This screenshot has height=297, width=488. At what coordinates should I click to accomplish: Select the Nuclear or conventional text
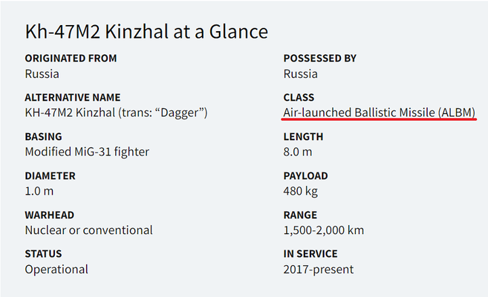pyautogui.click(x=89, y=231)
